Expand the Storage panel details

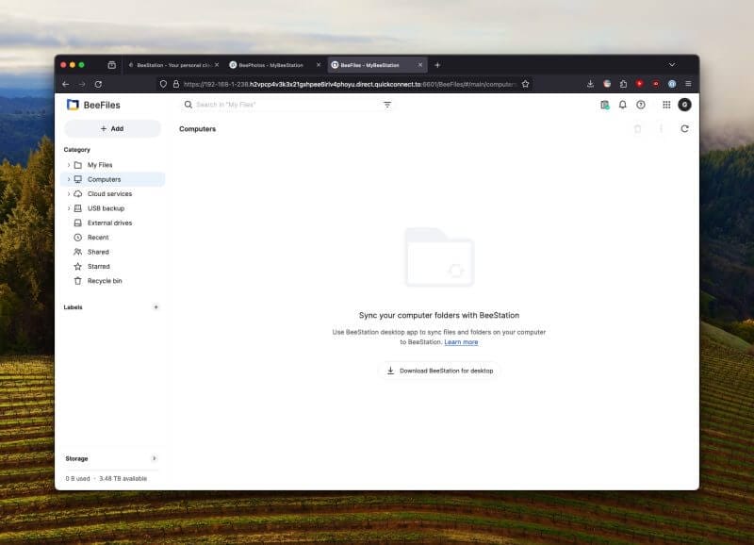(156, 458)
